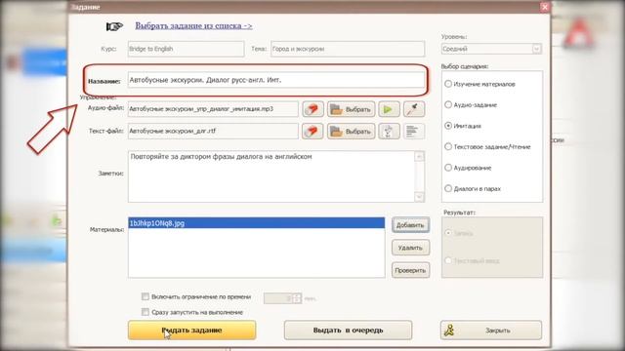
Task: Enable 'Сразу запустить на выполнение' checkbox
Action: 146,312
